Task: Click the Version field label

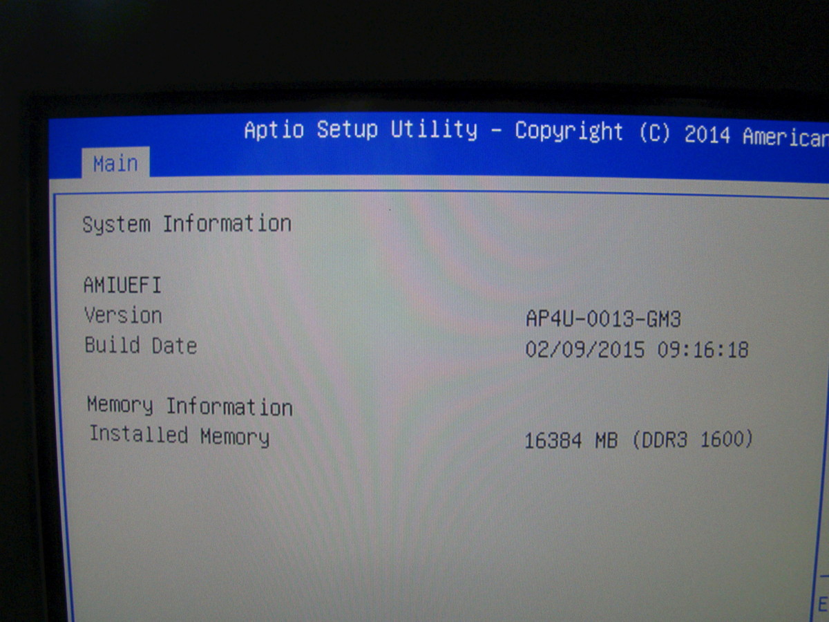Action: pos(123,315)
